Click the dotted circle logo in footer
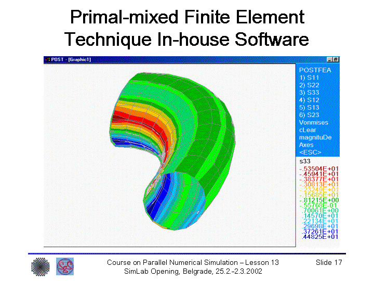This screenshot has height=281, width=374. pos(41,266)
